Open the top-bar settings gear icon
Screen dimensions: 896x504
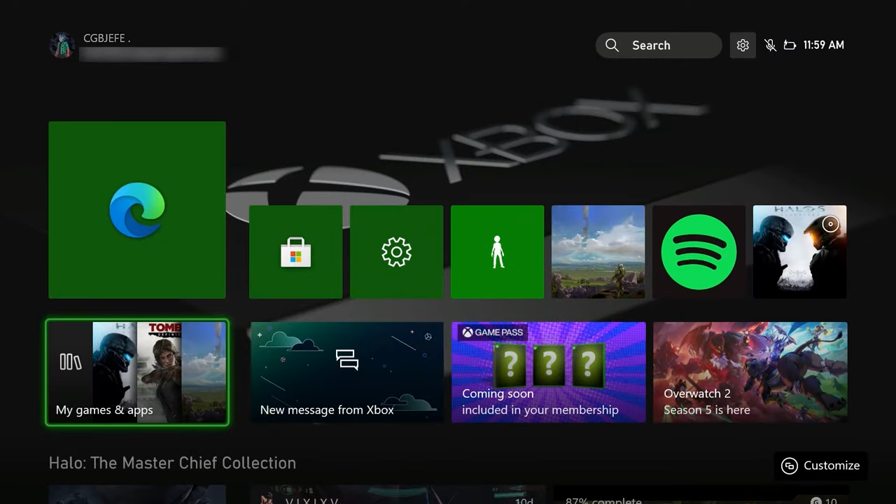coord(743,45)
